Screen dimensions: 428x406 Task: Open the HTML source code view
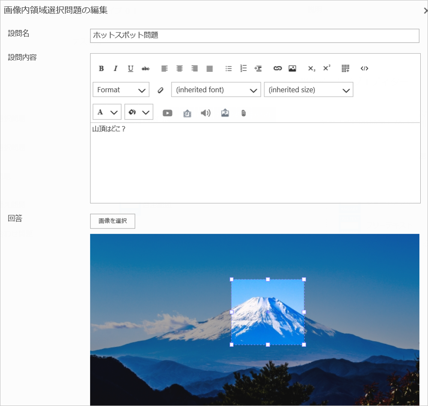[x=365, y=69]
